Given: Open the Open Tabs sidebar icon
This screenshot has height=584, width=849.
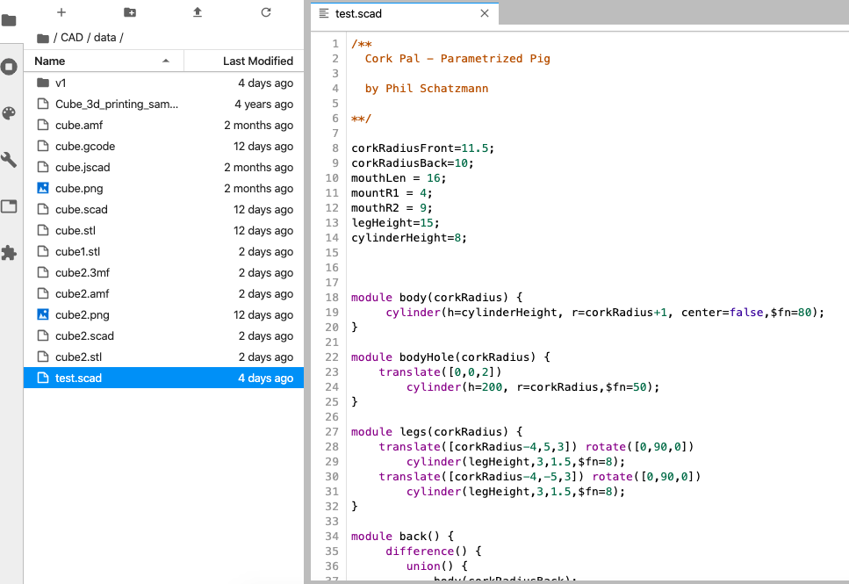Looking at the screenshot, I should (x=9, y=206).
